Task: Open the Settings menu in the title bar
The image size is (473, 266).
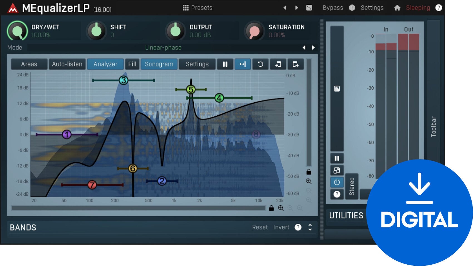Action: coord(372,8)
